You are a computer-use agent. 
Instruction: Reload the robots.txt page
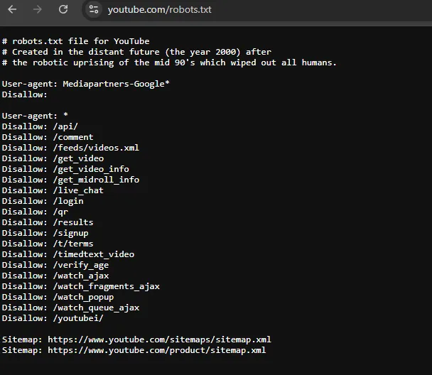(63, 9)
